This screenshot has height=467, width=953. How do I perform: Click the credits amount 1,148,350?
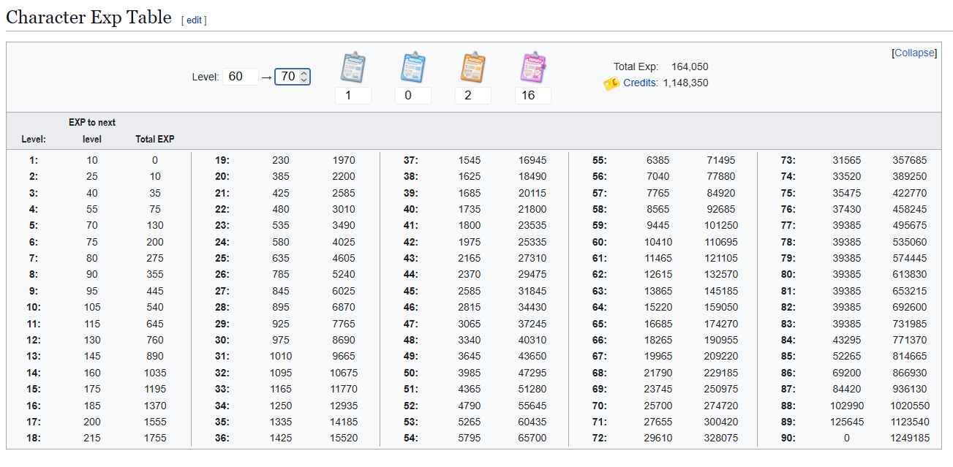click(686, 83)
